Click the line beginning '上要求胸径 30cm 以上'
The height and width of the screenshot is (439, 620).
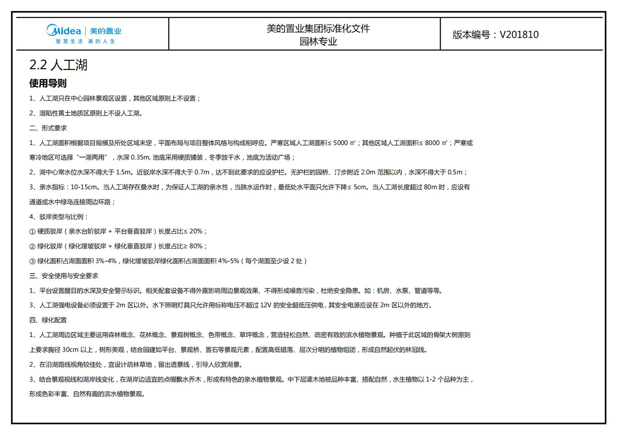pyautogui.click(x=229, y=350)
